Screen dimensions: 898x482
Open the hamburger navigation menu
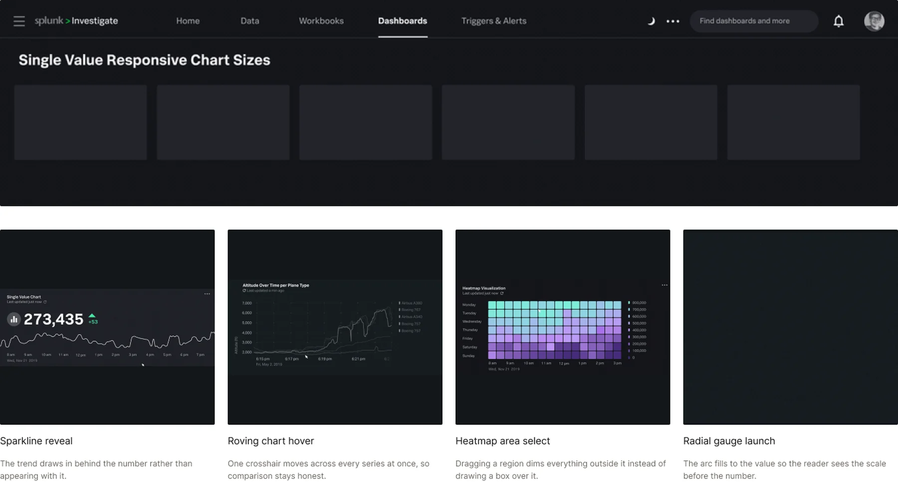click(x=19, y=21)
